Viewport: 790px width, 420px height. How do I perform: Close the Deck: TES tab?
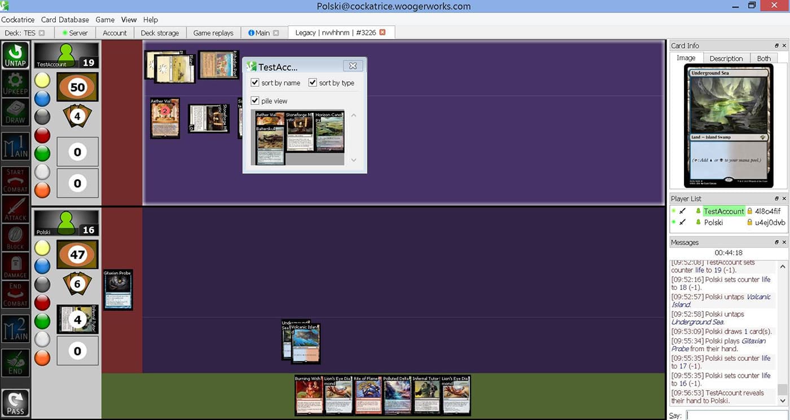[42, 33]
